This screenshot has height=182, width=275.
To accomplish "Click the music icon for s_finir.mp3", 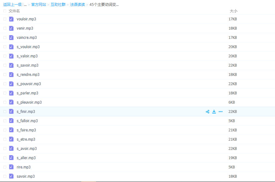I will pyautogui.click(x=11, y=112).
